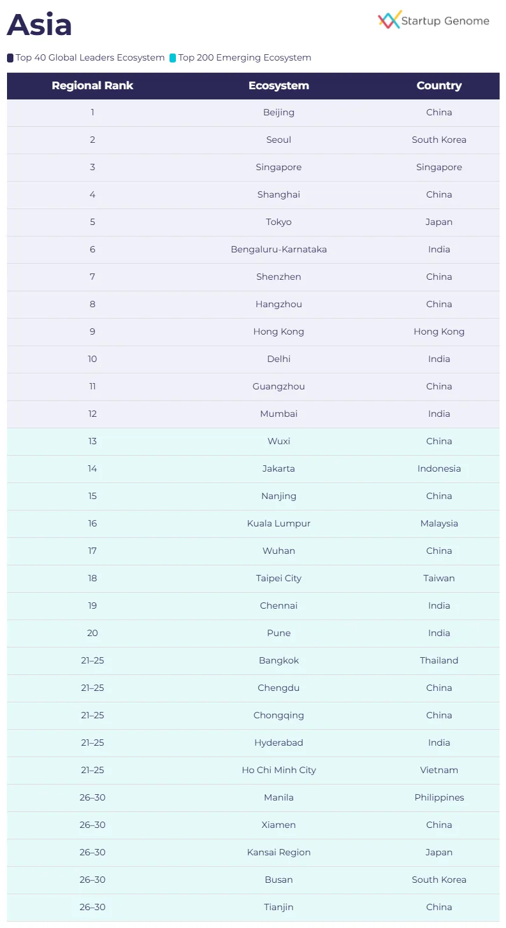Click the Country column header
This screenshot has width=506, height=928.
[x=439, y=86]
